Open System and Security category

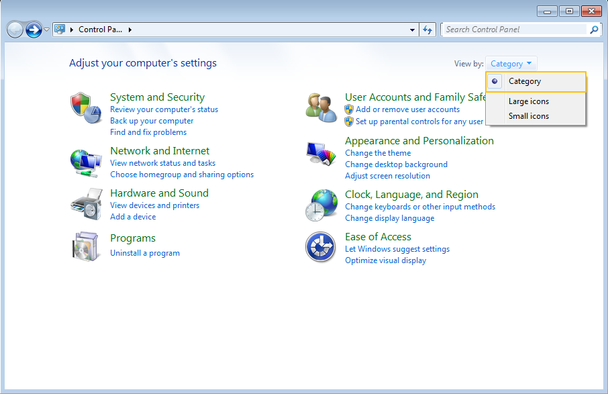point(157,97)
